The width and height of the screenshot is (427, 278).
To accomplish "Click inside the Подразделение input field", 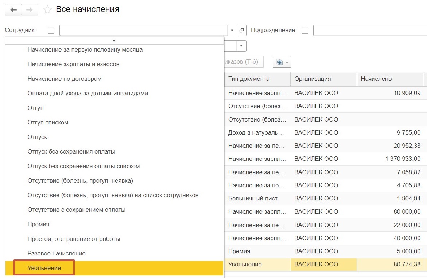I will click(370, 30).
